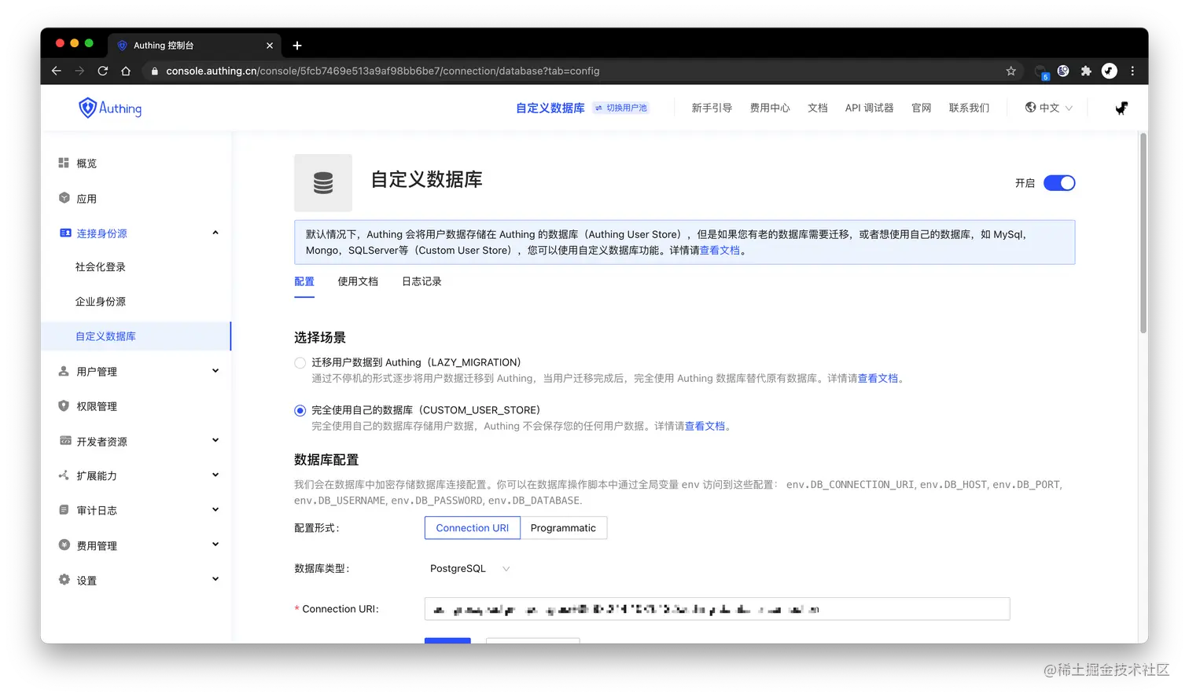Select 自定义数据库 in sidebar
Viewport: 1189px width, 697px height.
coord(136,336)
